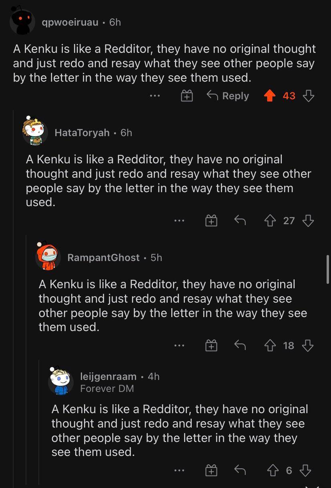View HataToryah's profile by clicking the name
Image resolution: width=331 pixels, height=488 pixels.
coord(82,133)
